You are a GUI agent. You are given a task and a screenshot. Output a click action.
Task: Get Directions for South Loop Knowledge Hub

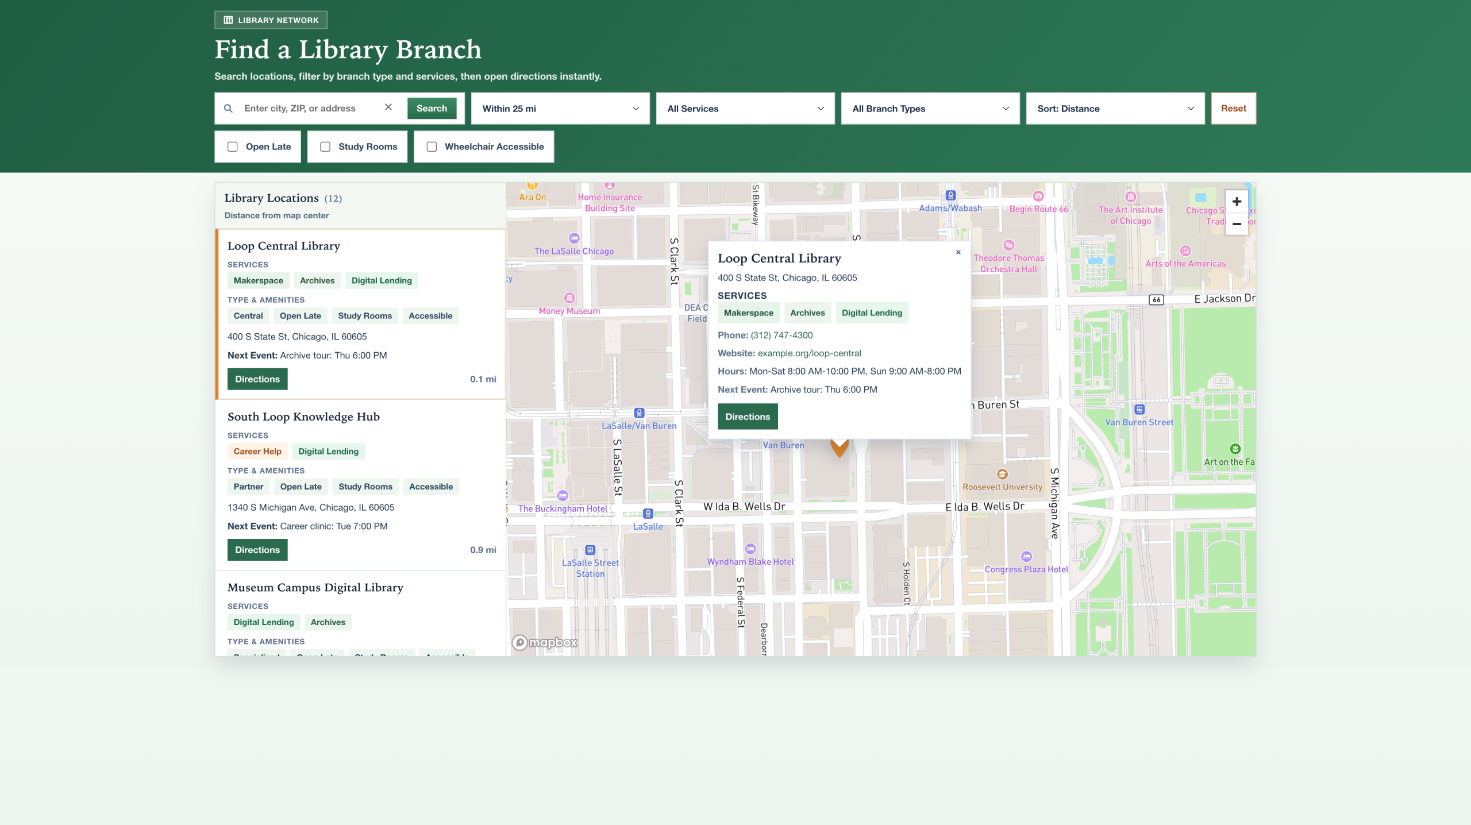click(257, 550)
